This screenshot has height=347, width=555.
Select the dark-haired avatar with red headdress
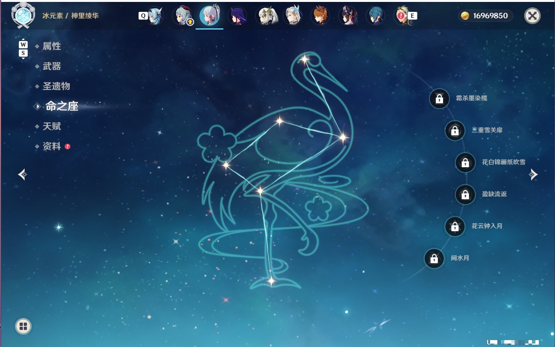348,16
